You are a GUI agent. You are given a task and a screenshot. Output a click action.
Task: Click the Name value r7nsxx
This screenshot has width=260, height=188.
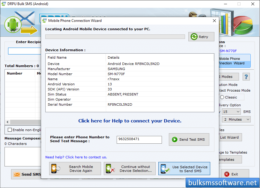point(113,79)
